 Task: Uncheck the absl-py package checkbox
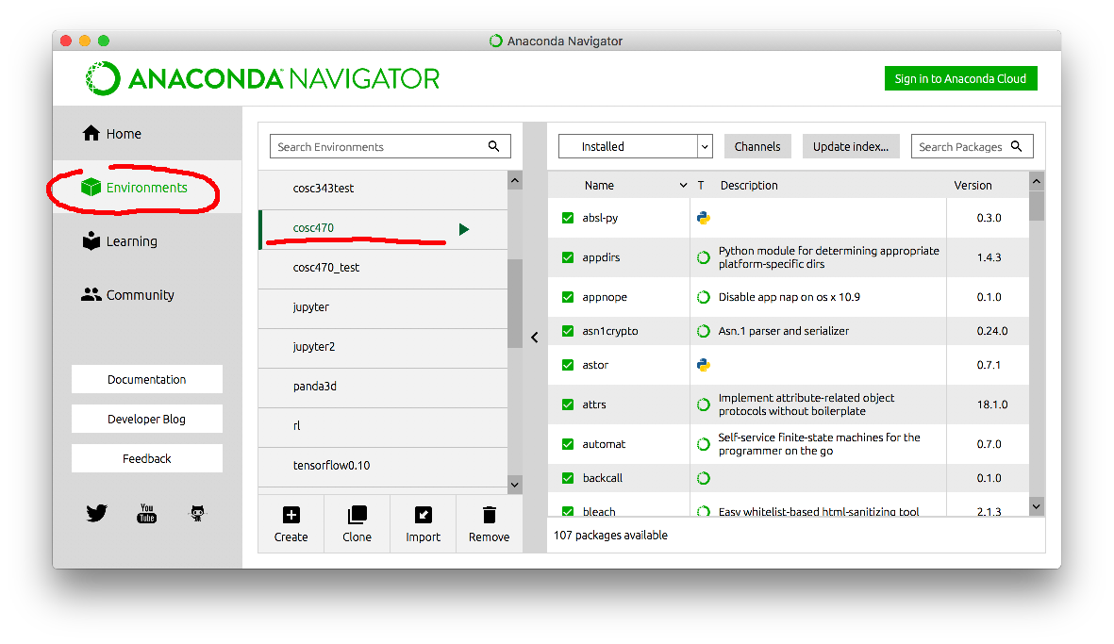[x=568, y=218]
